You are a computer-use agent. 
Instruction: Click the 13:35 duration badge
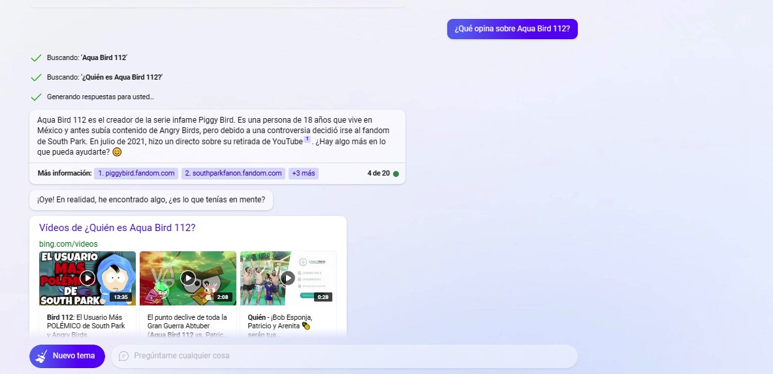click(x=121, y=297)
